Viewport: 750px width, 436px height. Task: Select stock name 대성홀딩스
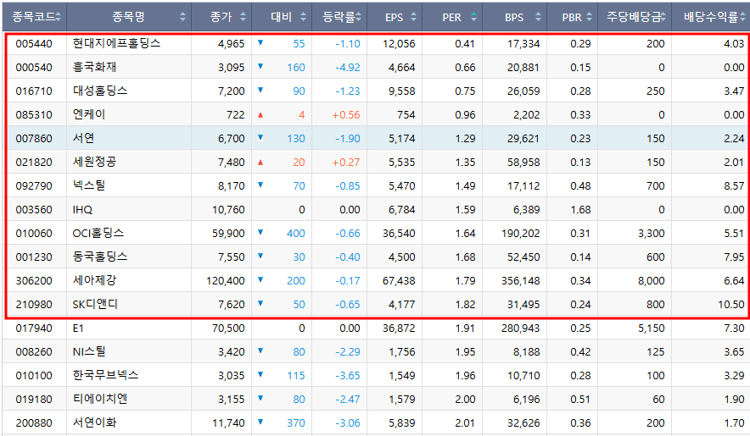pos(100,91)
